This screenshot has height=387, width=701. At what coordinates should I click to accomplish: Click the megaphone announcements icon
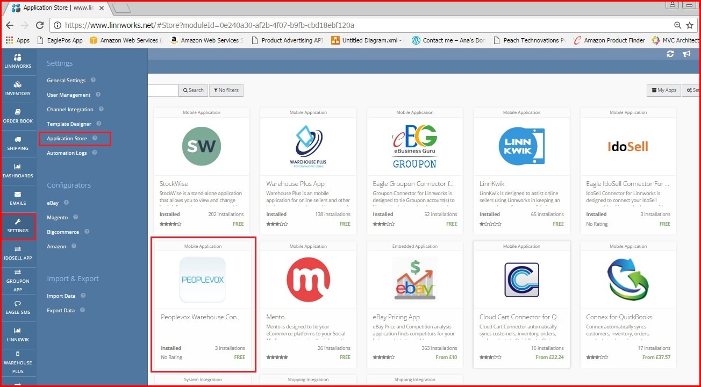(x=686, y=54)
